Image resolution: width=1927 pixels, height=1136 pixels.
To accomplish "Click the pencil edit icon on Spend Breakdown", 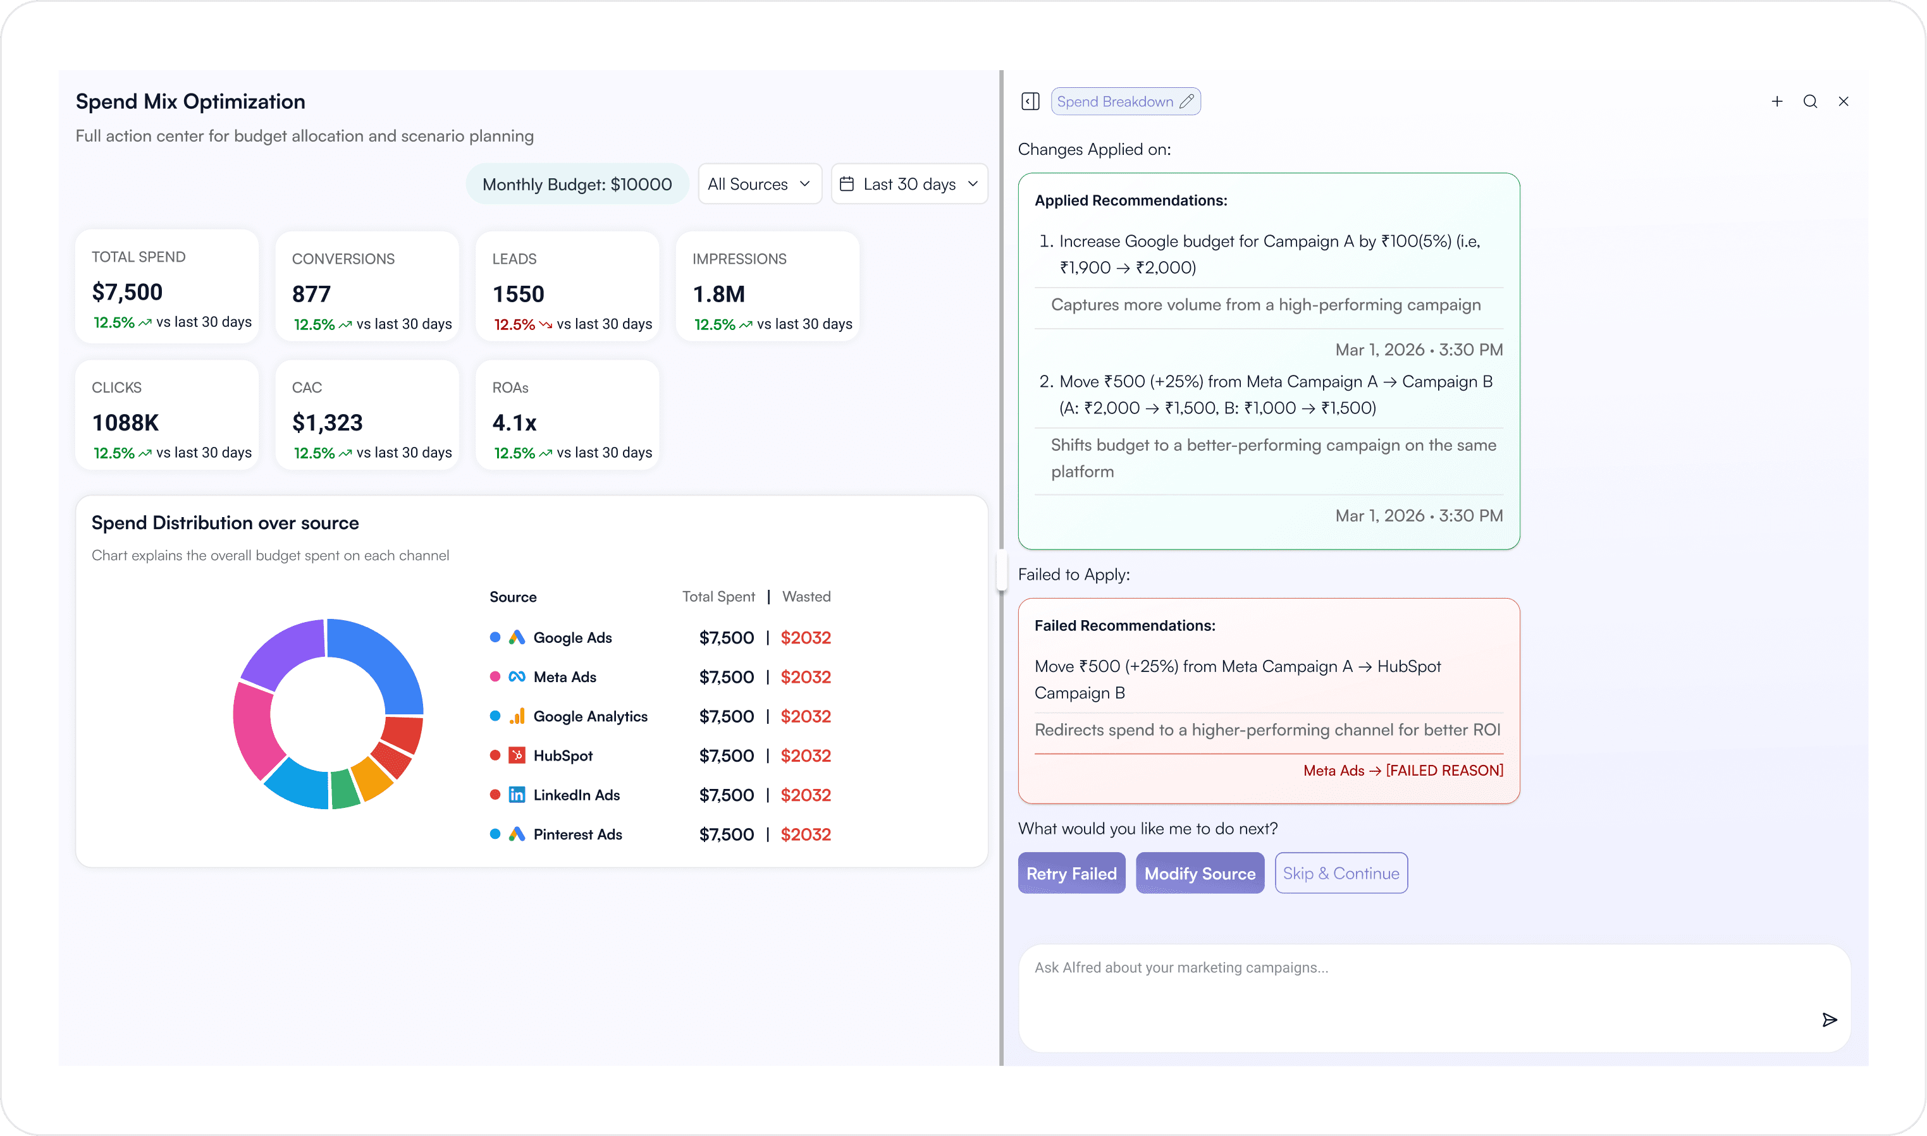I will [x=1186, y=102].
